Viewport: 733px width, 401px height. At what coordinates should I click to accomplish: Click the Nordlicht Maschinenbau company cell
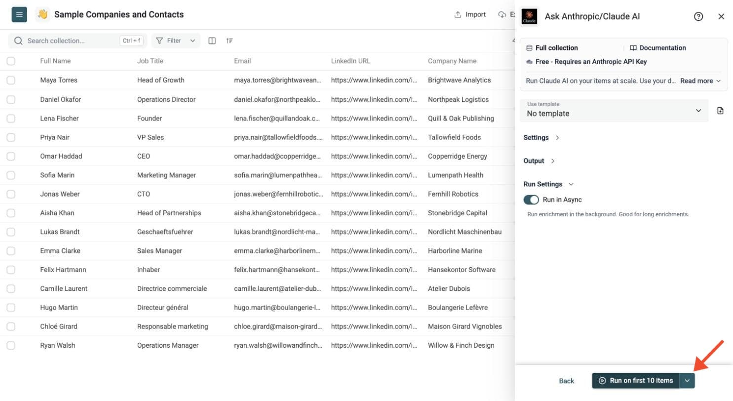[465, 232]
